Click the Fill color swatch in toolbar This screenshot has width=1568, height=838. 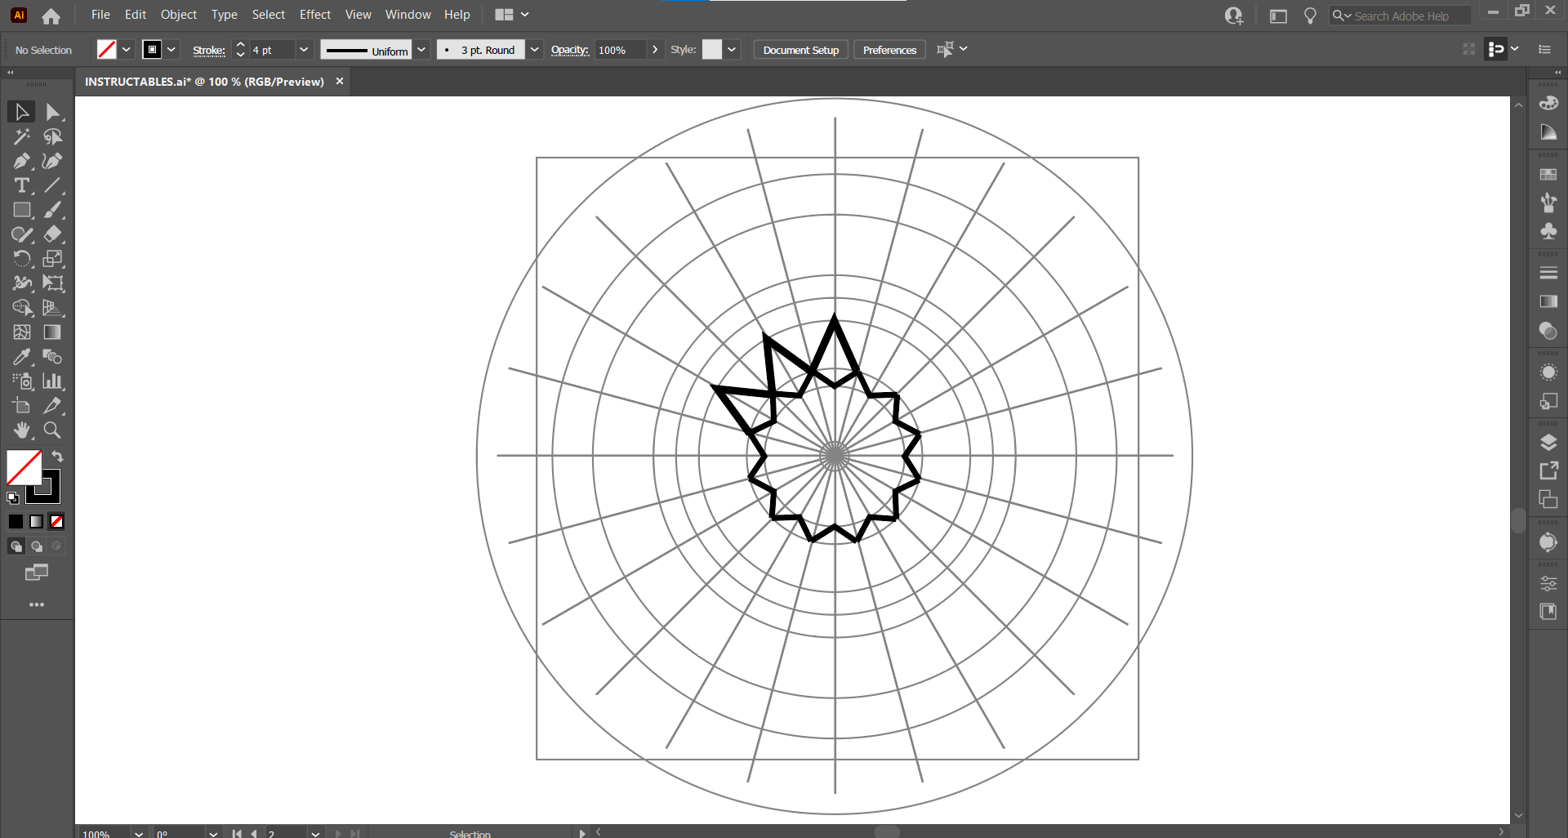(23, 467)
